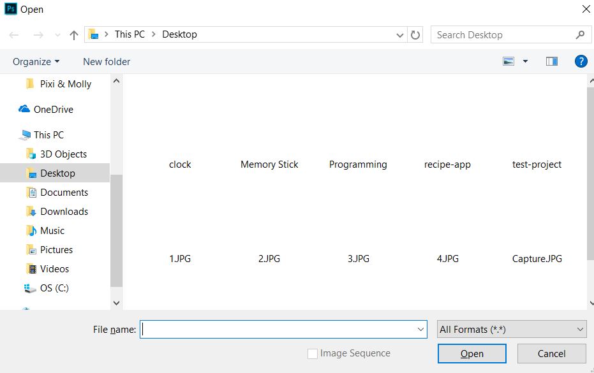
Task: Click the Open button
Action: [471, 353]
